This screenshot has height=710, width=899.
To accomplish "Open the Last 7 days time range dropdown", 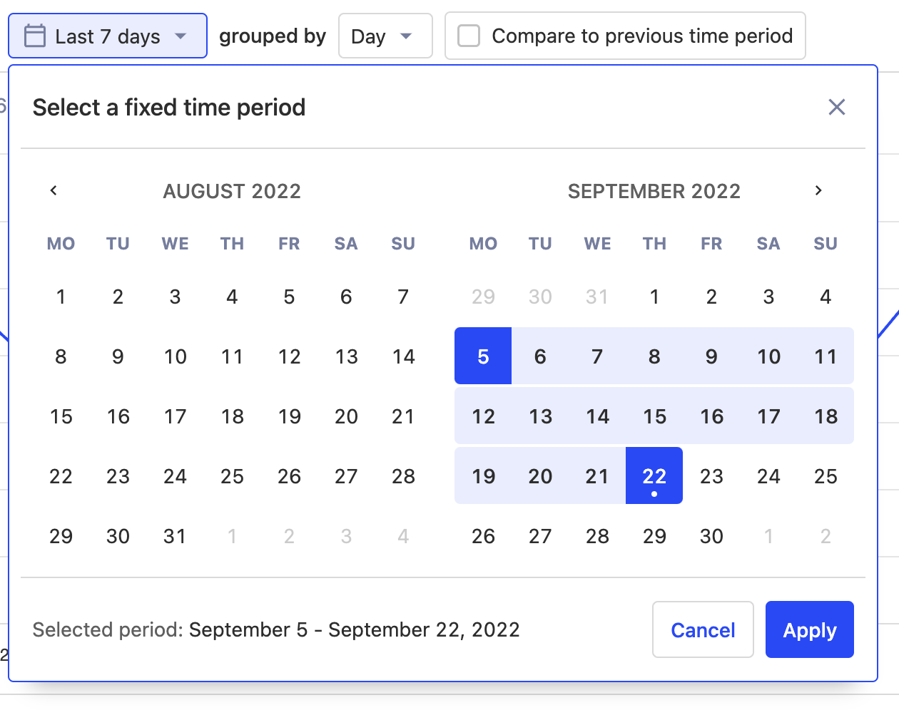I will [107, 35].
